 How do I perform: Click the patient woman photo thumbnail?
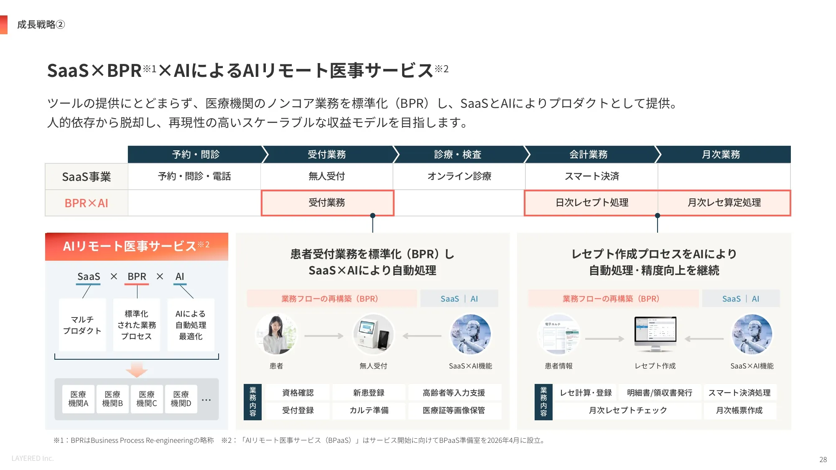click(x=276, y=335)
